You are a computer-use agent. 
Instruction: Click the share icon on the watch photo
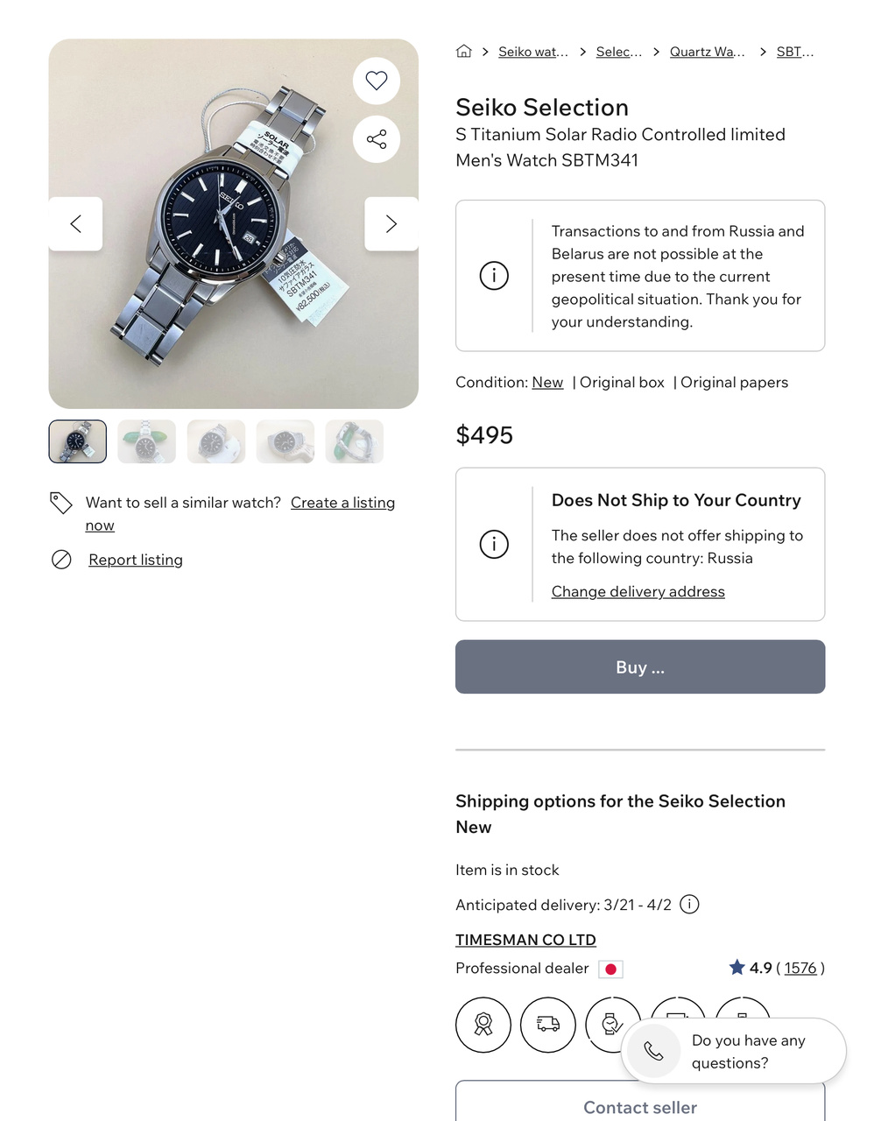click(x=377, y=139)
